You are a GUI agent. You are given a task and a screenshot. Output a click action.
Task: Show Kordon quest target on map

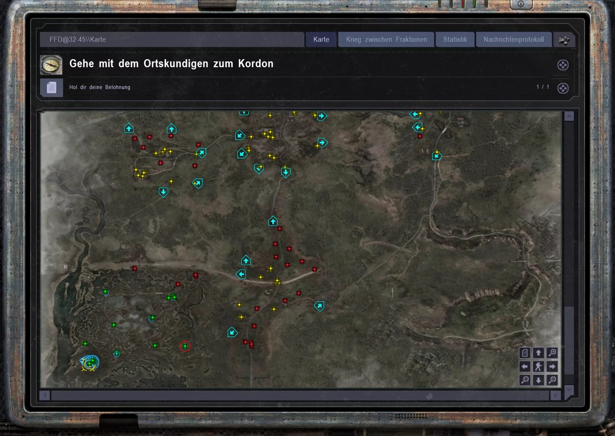[563, 65]
